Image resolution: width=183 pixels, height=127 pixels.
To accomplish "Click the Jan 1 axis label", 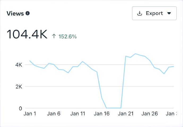I will [30, 114].
